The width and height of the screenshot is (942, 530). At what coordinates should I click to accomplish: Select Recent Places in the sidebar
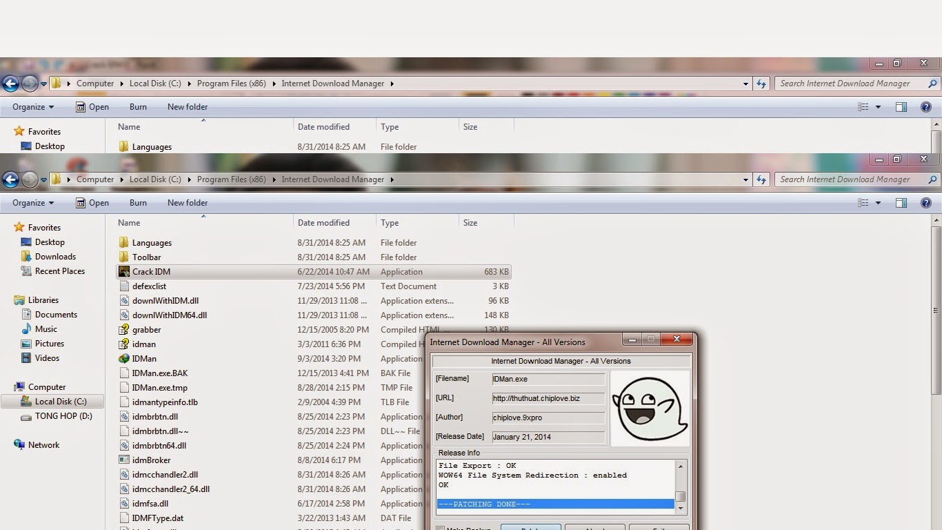[x=60, y=271]
